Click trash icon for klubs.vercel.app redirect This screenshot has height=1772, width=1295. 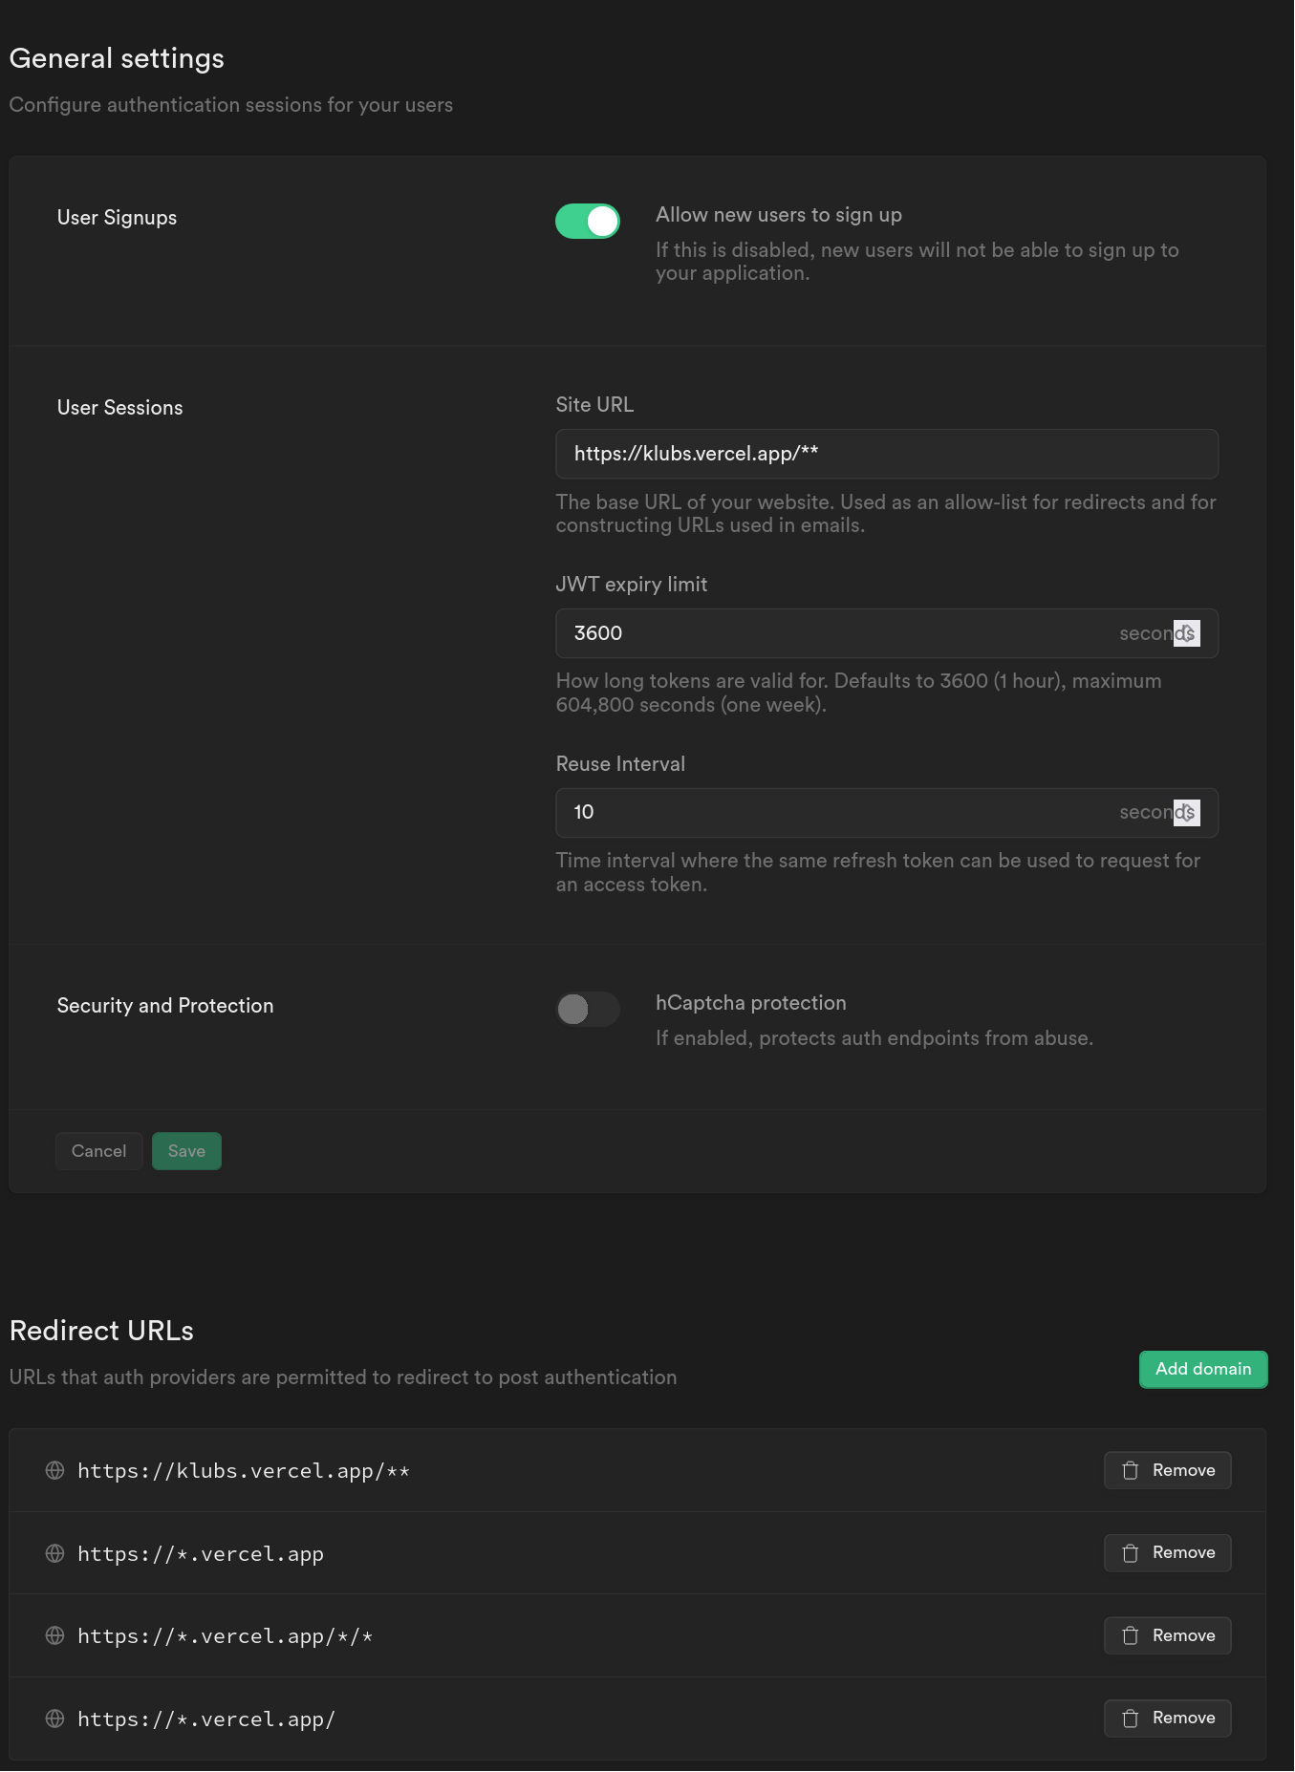(x=1131, y=1470)
